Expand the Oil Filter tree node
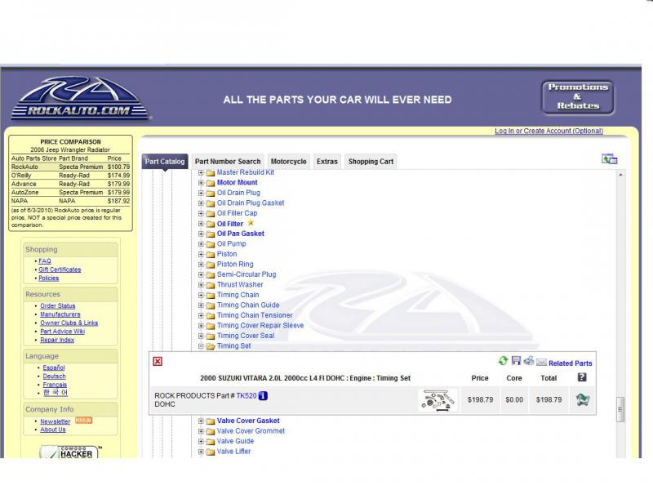Screen dimensions: 653x490 pyautogui.click(x=201, y=224)
